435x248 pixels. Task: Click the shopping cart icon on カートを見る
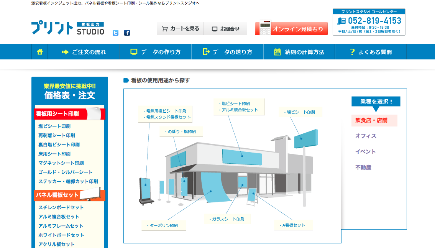pyautogui.click(x=164, y=28)
